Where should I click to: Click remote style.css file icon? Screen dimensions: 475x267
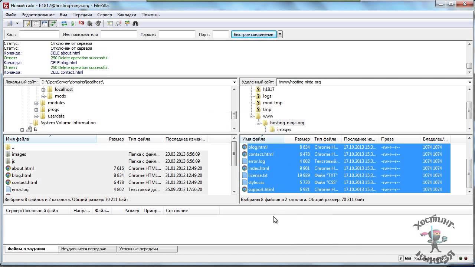pyautogui.click(x=245, y=182)
